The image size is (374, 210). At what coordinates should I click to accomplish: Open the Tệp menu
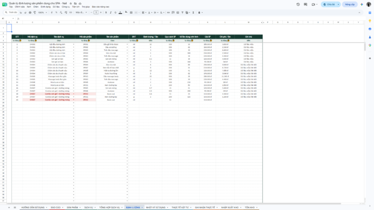tap(11, 7)
